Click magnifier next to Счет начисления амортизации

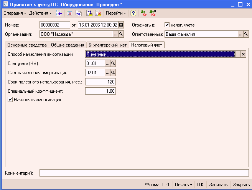point(113,72)
